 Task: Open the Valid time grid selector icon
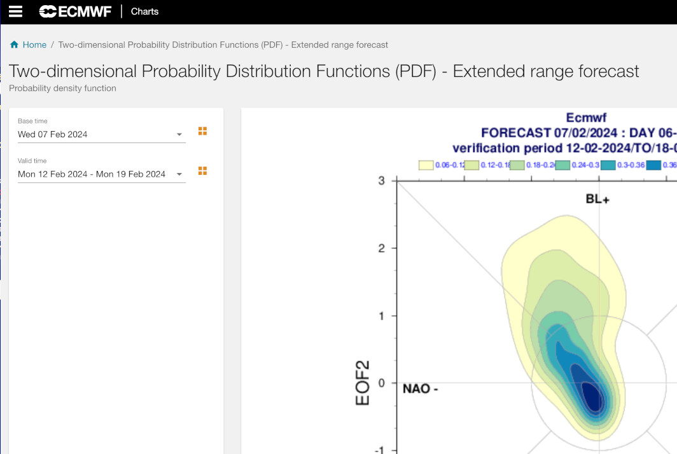click(x=202, y=171)
